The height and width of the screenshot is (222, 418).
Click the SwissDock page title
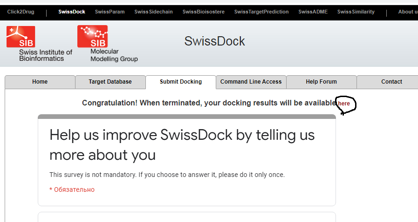(x=215, y=41)
